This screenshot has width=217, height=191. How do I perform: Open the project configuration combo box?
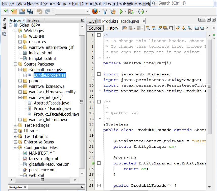pyautogui.click(x=73, y=11)
